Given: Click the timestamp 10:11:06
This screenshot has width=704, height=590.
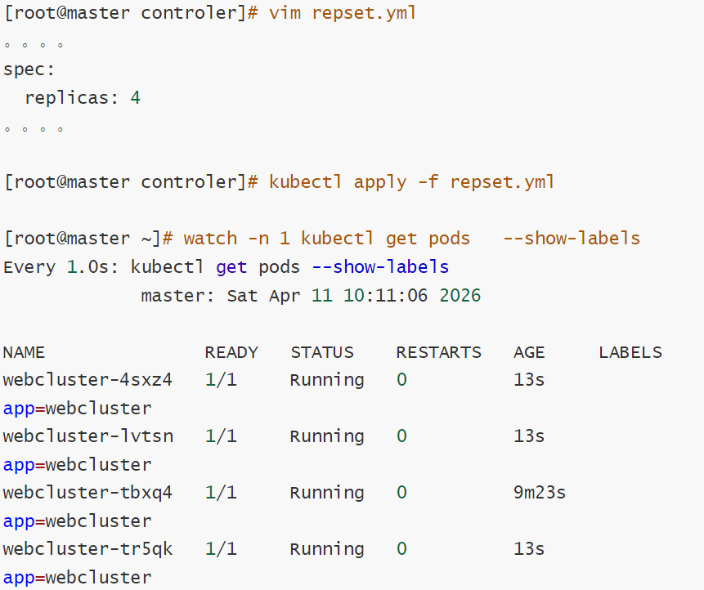Looking at the screenshot, I should click(386, 296).
